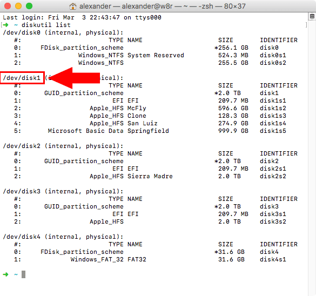Click the split pane icon at top right
Viewport: 316px width, 296px height.
(312, 17)
